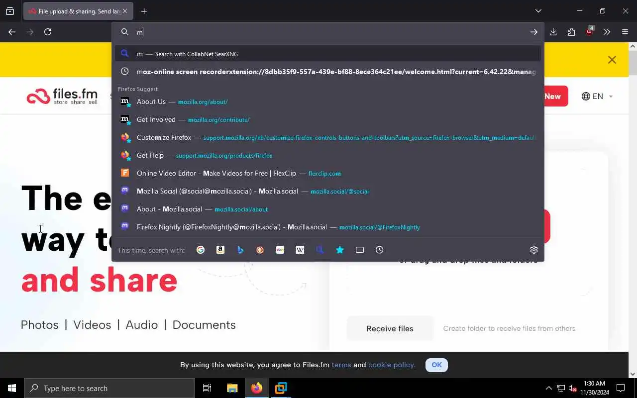Image resolution: width=637 pixels, height=398 pixels.
Task: Open Firefox View button
Action: pos(10,11)
